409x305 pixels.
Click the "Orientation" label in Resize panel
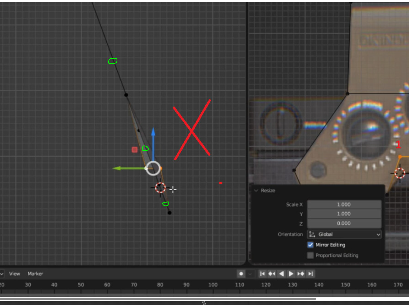coord(290,234)
